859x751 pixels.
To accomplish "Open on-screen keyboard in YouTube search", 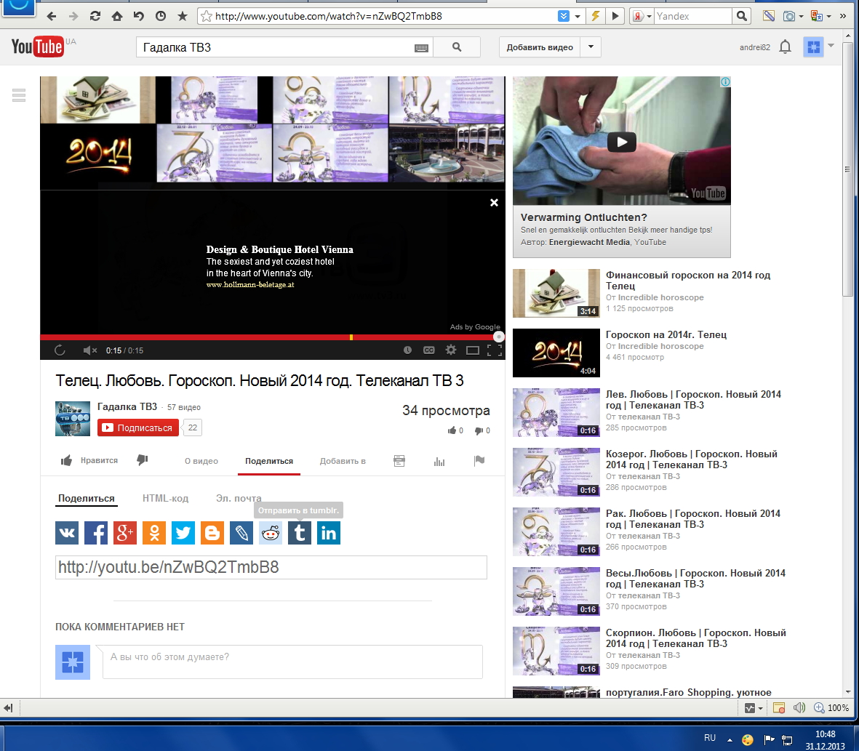I will [x=421, y=48].
